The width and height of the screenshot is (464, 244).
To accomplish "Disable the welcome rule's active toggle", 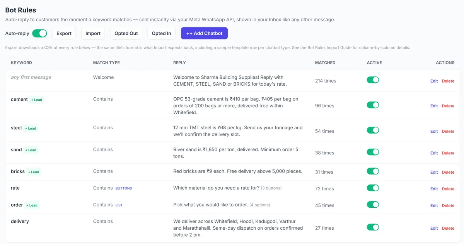I will click(373, 80).
